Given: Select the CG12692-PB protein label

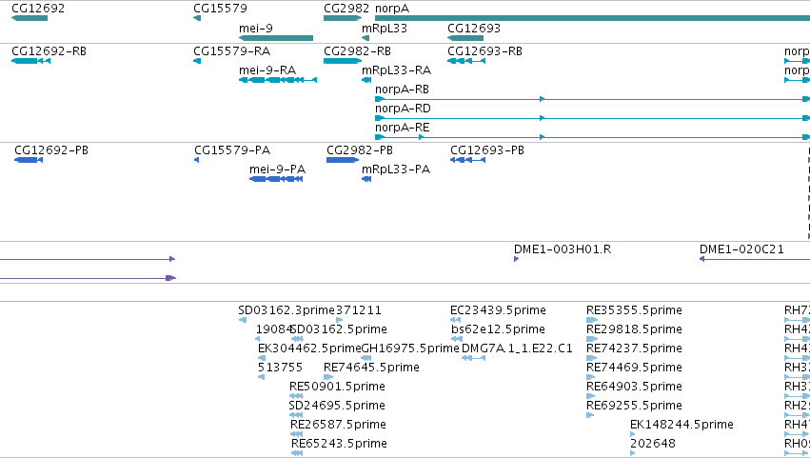Looking at the screenshot, I should (51, 150).
